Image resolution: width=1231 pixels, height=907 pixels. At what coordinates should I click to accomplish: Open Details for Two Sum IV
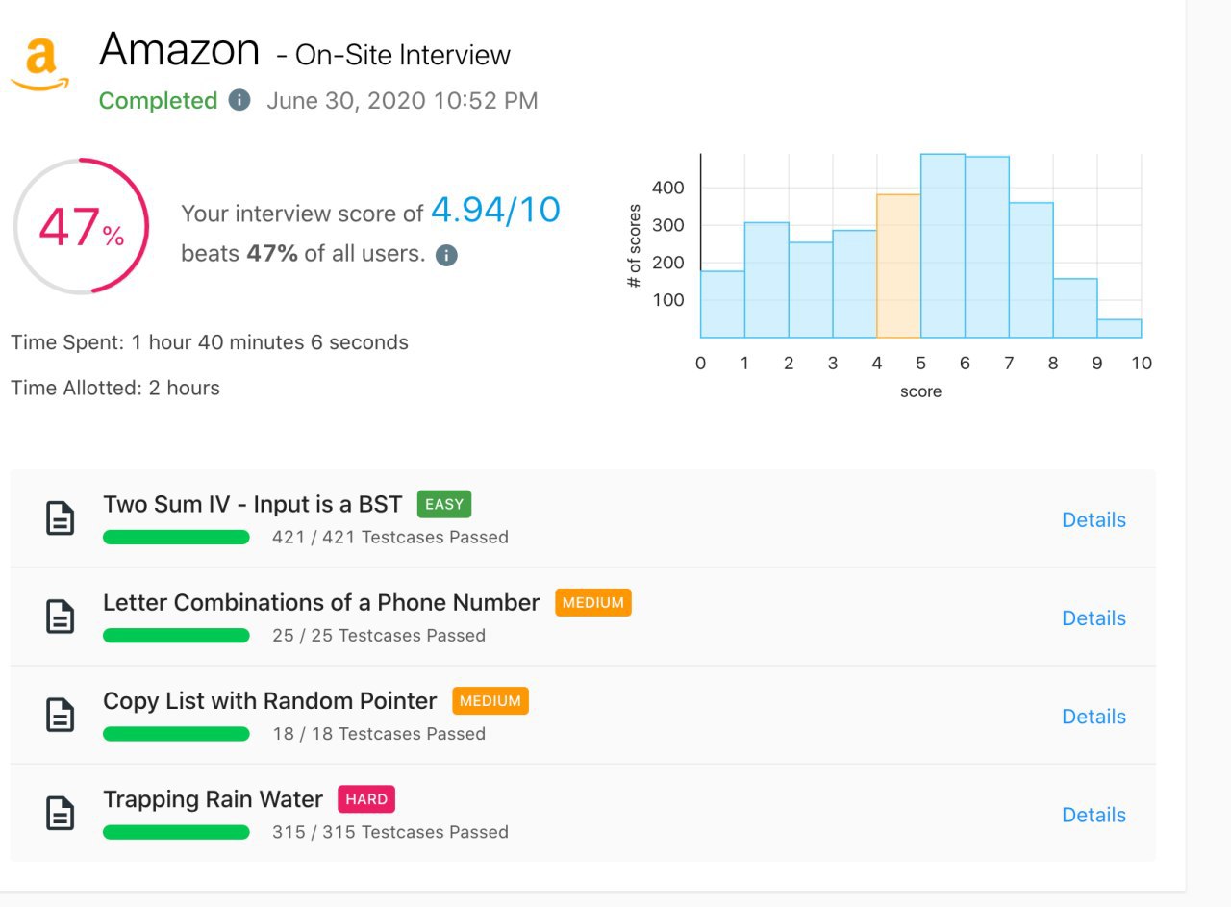pyautogui.click(x=1093, y=519)
